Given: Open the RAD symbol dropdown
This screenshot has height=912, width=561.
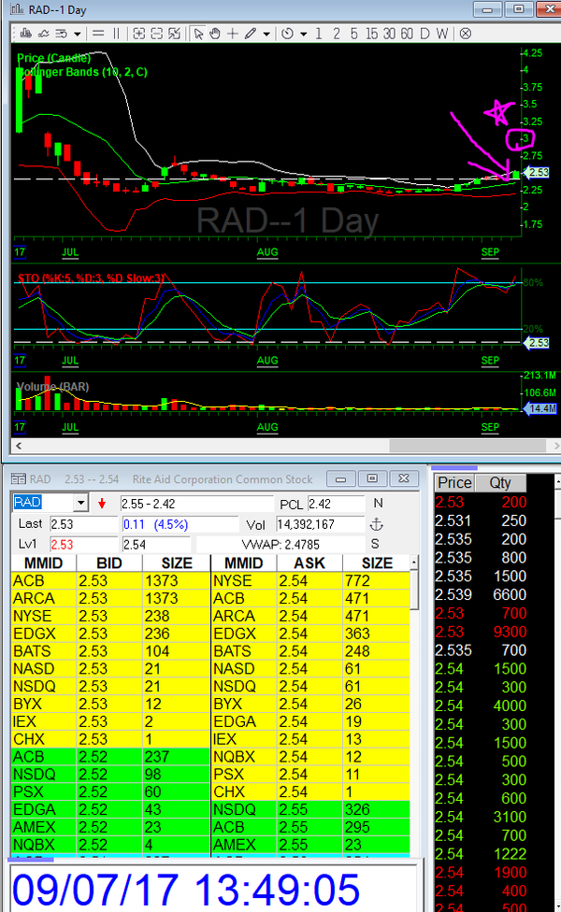Looking at the screenshot, I should coord(80,504).
